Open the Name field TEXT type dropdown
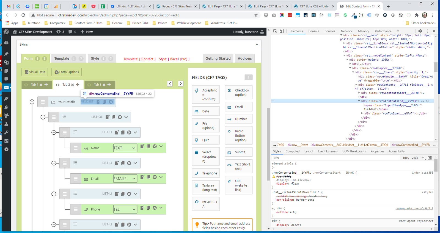This screenshot has width=440, height=233. [x=125, y=148]
